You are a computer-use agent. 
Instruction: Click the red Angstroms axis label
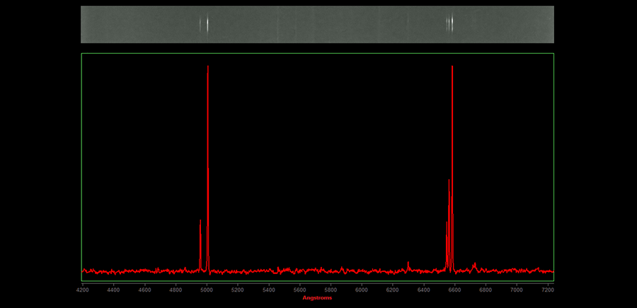tap(317, 298)
